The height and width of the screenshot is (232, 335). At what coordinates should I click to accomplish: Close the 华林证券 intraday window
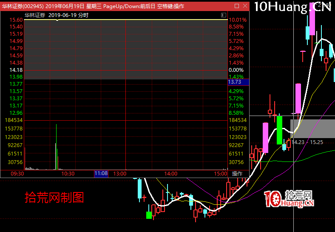(x=245, y=6)
